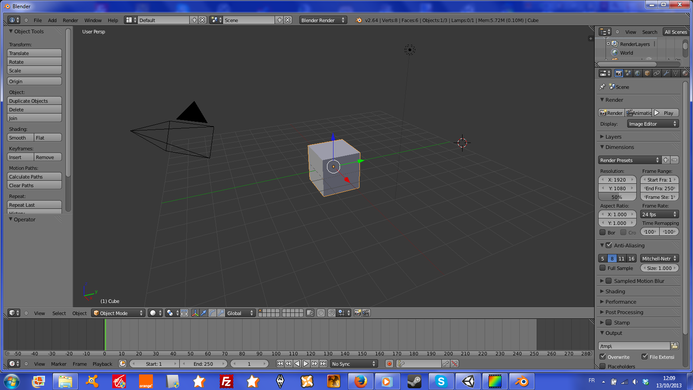Toggle snap magnet in 3D view header
The height and width of the screenshot is (390, 693).
(x=331, y=313)
